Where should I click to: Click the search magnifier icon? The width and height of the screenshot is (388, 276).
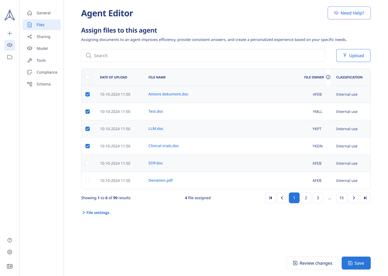(x=89, y=56)
